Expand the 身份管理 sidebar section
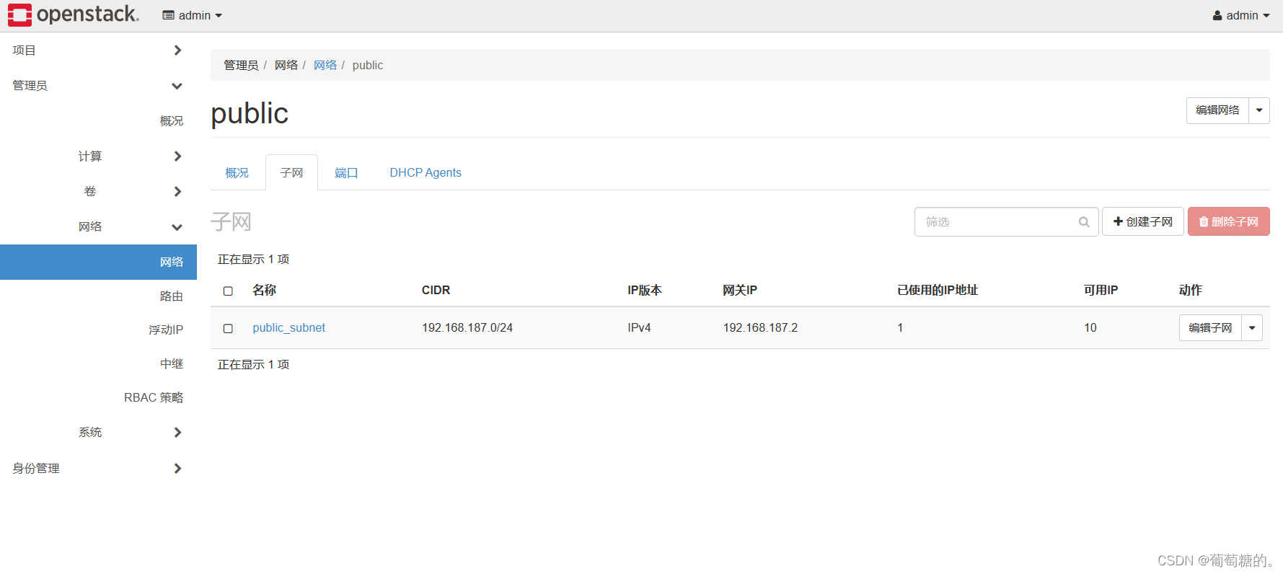This screenshot has width=1283, height=574. (x=98, y=468)
